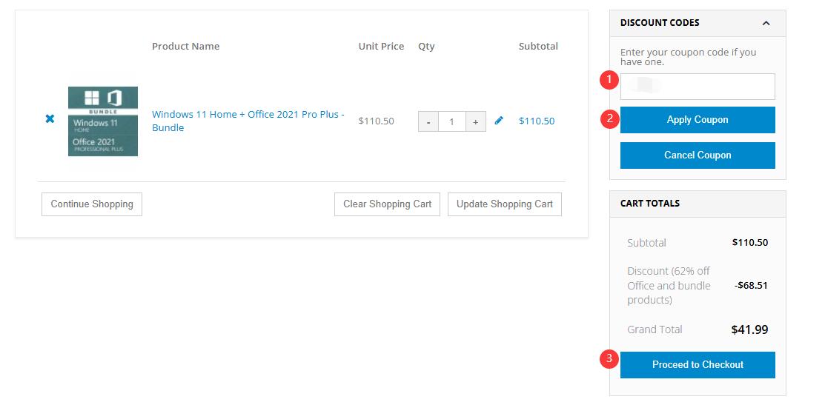Apply the coupon code
Image resolution: width=825 pixels, height=405 pixels.
click(x=698, y=120)
